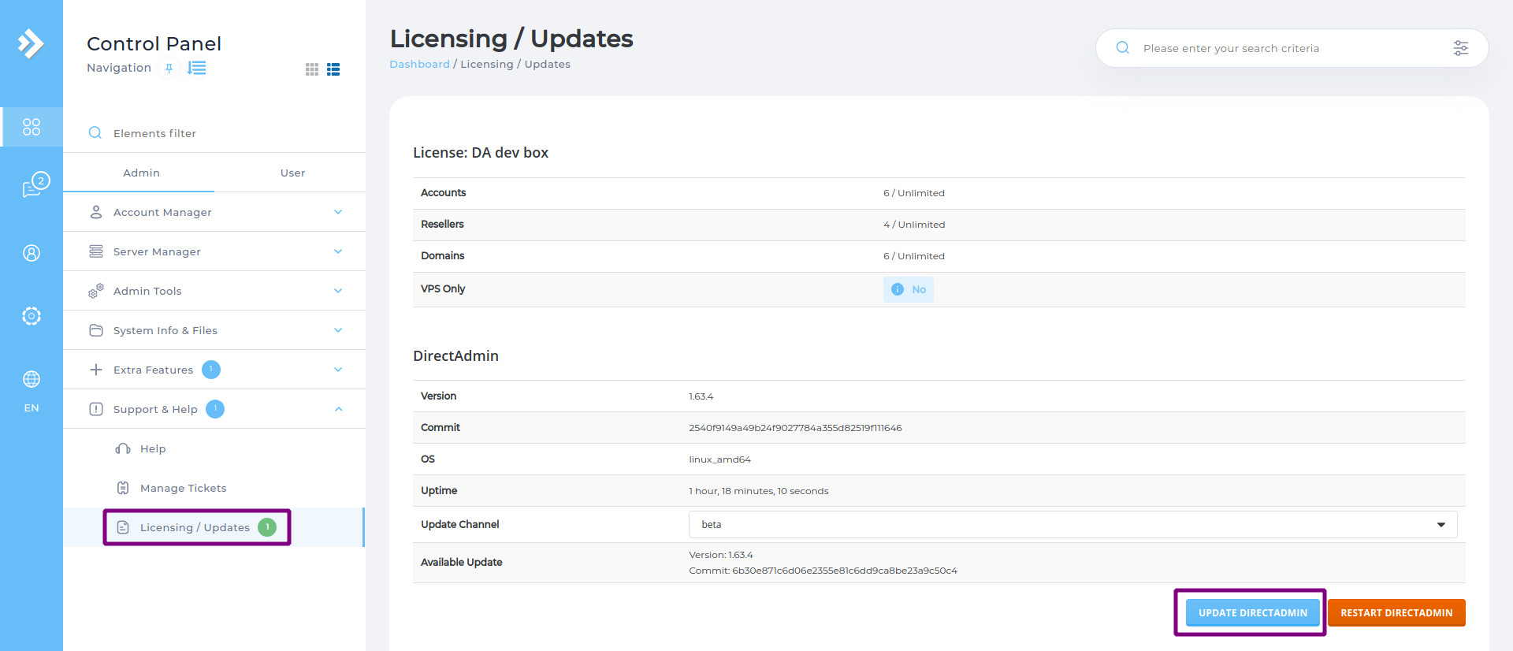Open the Update Channel dropdown
Screen dimensions: 1513x651
[1072, 525]
